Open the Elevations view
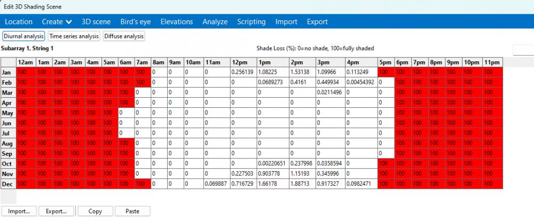The width and height of the screenshot is (534, 221). 177,22
